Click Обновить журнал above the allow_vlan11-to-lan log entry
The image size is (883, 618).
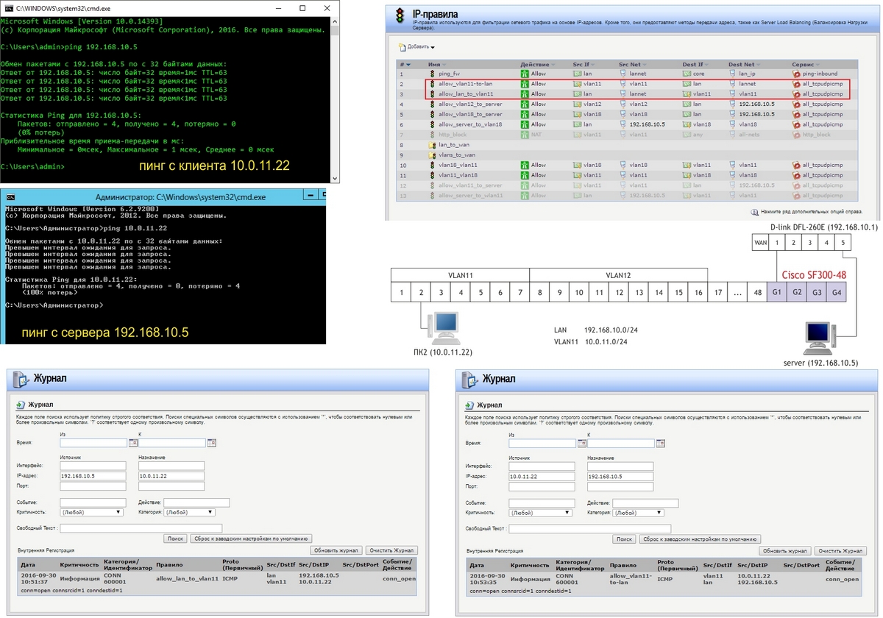click(x=784, y=551)
